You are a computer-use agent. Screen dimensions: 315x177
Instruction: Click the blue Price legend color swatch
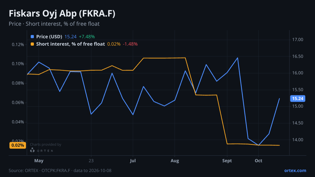[32, 37]
